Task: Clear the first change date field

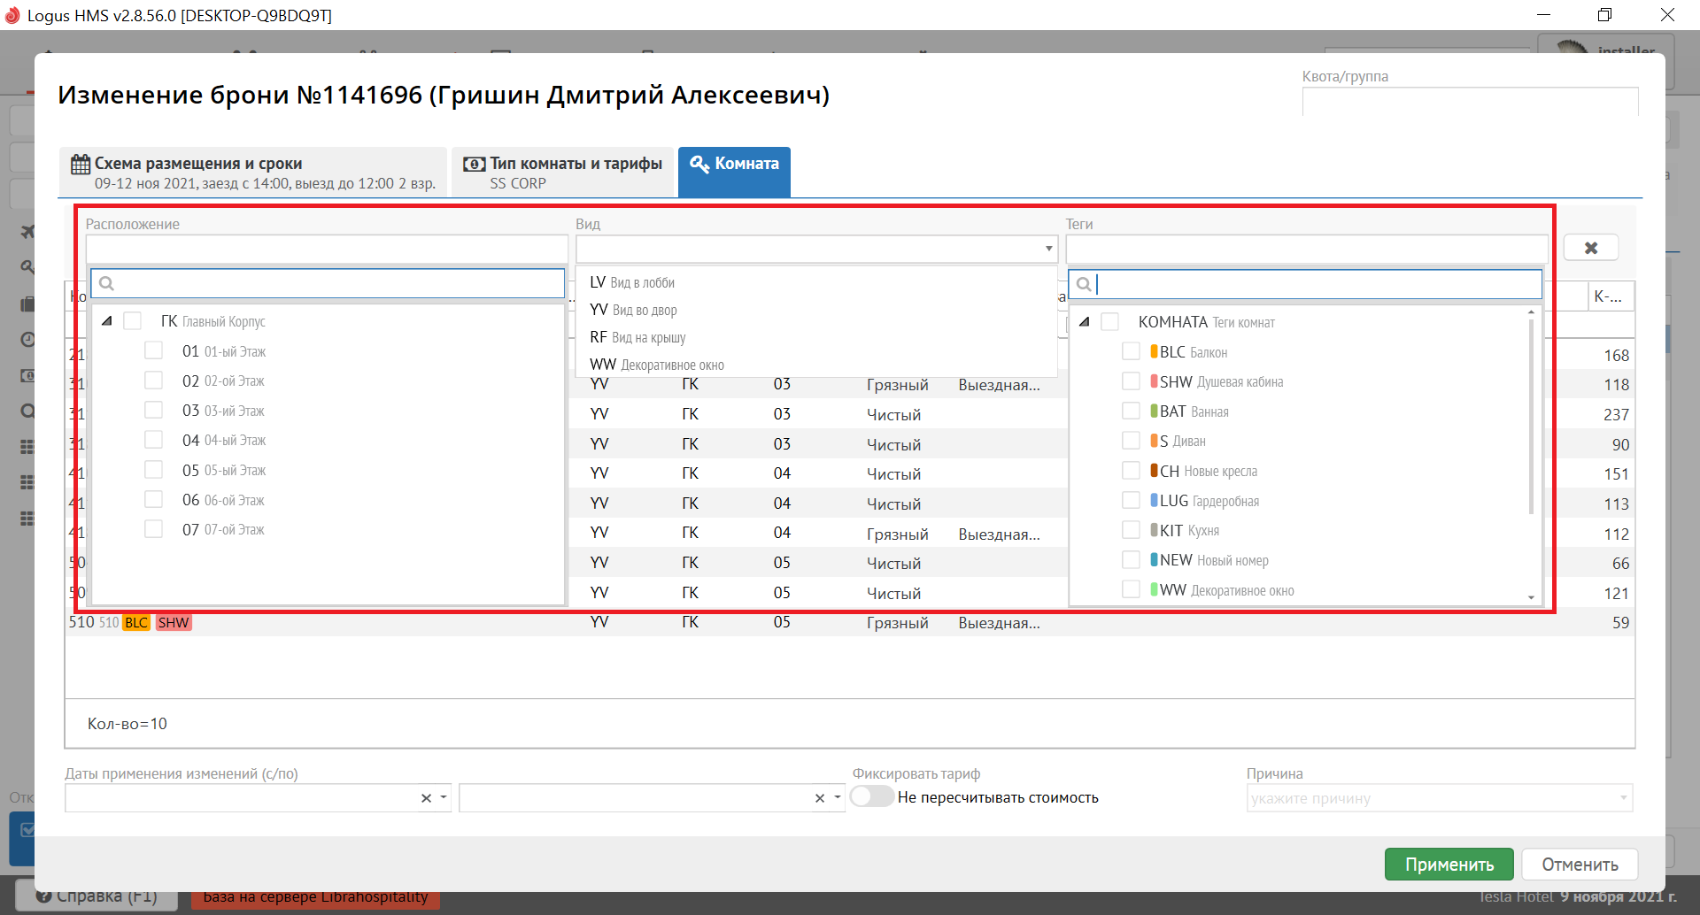Action: coord(426,798)
